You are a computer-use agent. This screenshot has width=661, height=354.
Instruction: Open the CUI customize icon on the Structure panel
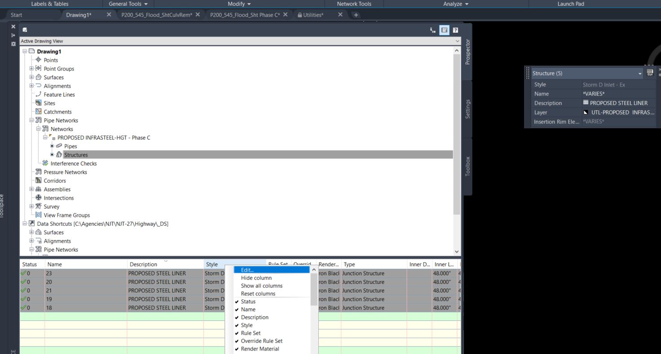point(650,72)
